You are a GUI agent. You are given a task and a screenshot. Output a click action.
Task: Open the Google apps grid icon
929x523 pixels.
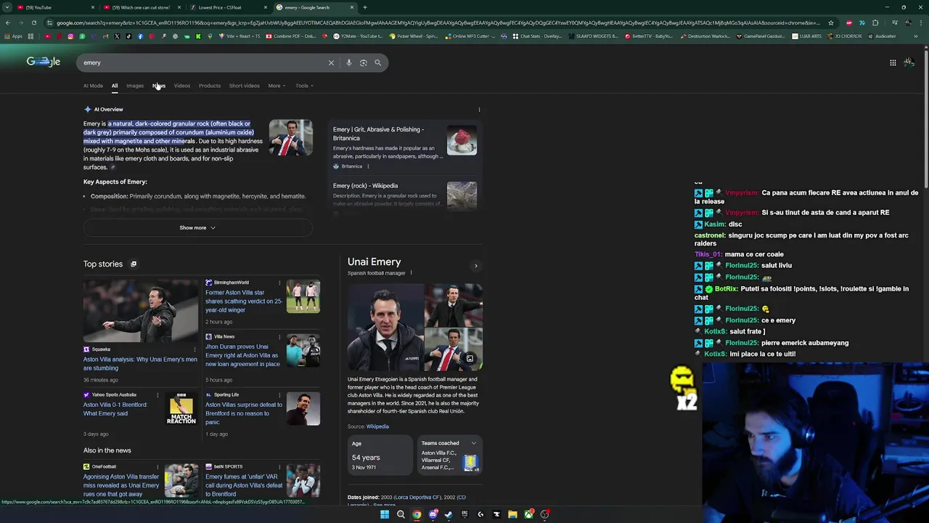[x=893, y=62]
